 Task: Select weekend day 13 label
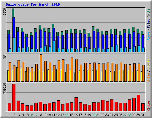tap(62, 115)
